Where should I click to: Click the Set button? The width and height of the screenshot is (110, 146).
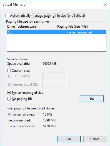coord(92,99)
